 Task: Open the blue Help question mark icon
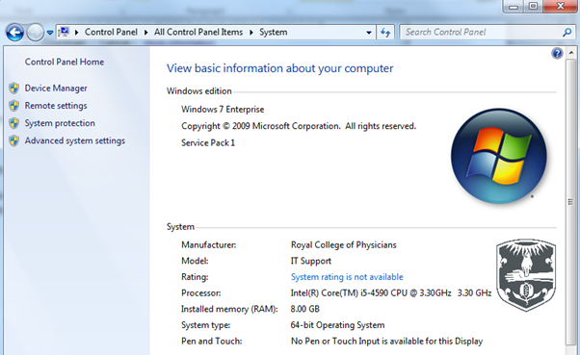tap(557, 54)
